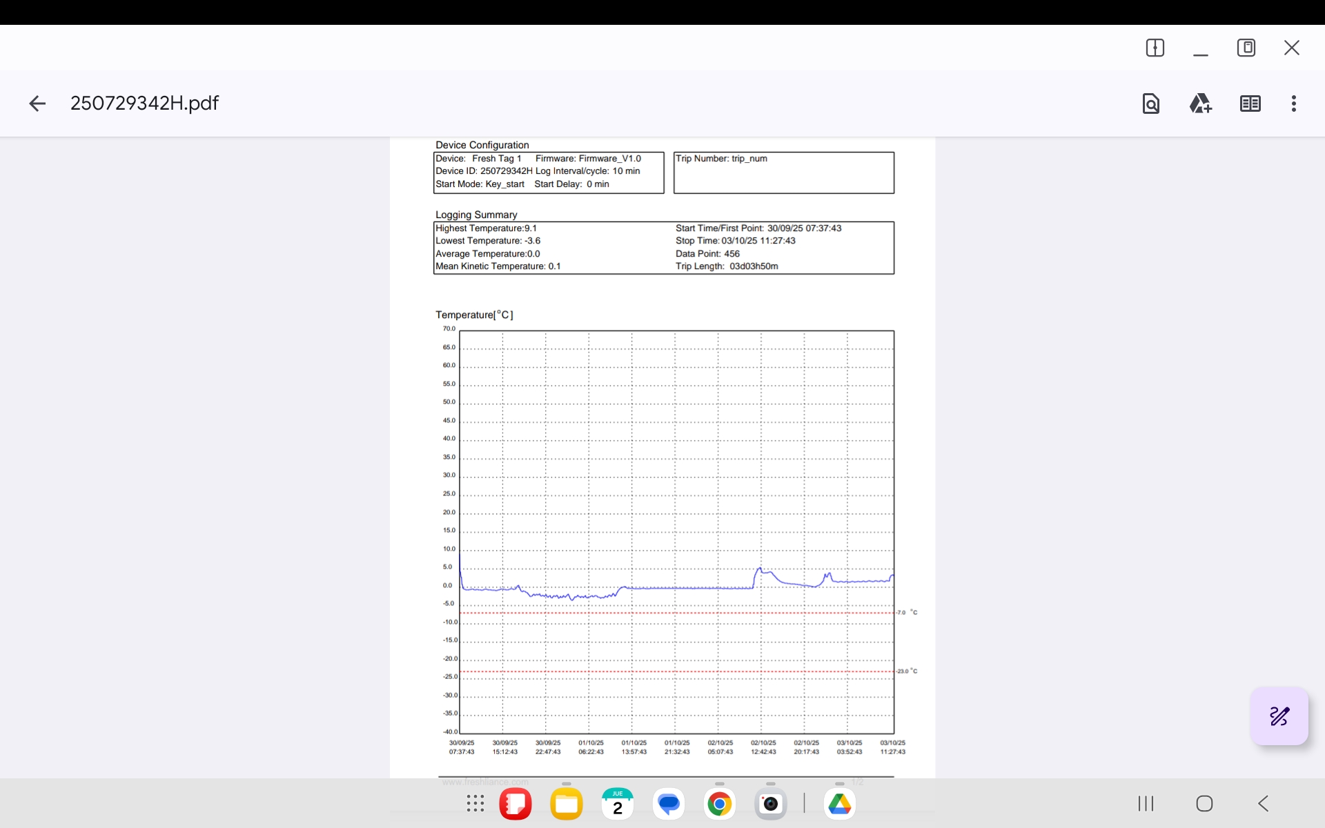Launch the red notes app in taskbar

(516, 804)
